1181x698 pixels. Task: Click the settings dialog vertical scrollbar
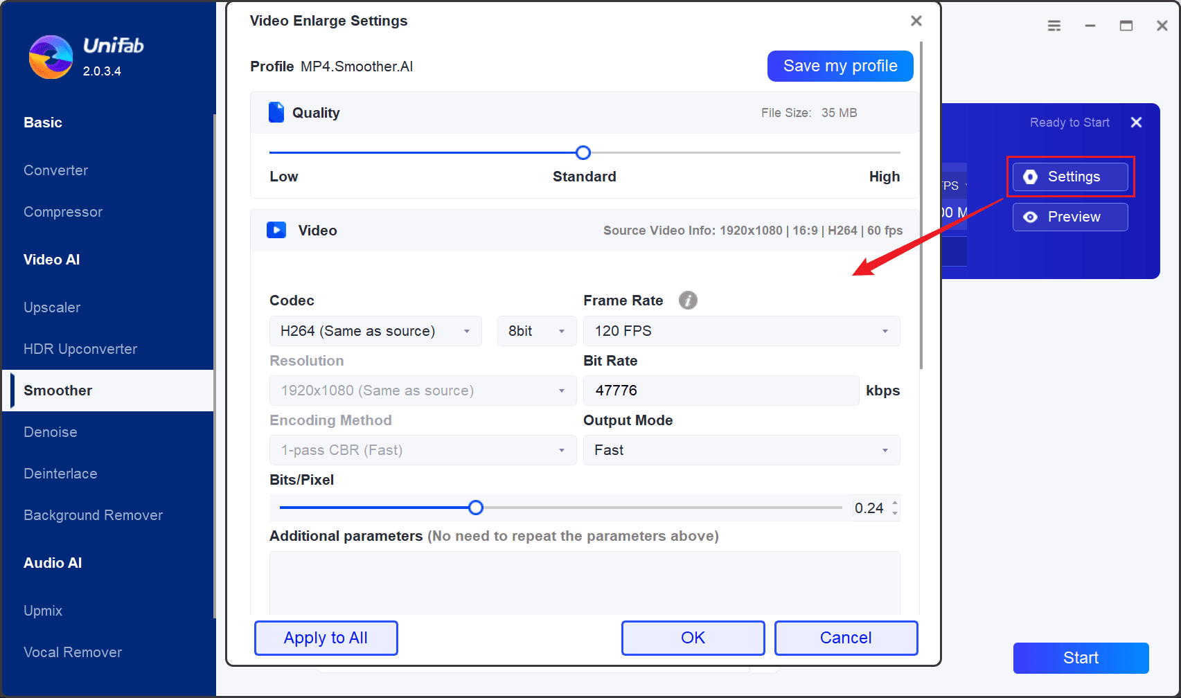pos(921,205)
